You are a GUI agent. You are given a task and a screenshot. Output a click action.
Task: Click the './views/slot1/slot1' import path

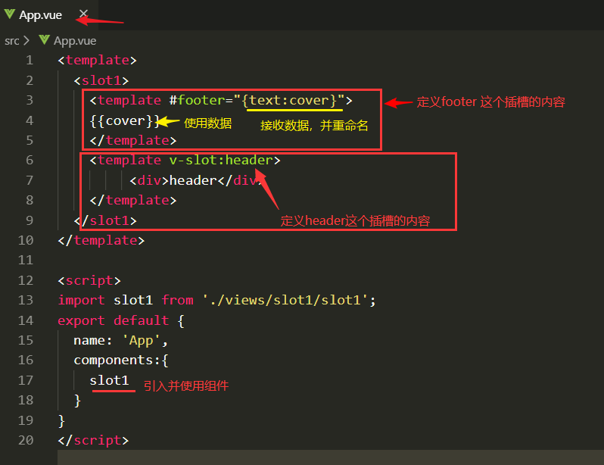(285, 300)
